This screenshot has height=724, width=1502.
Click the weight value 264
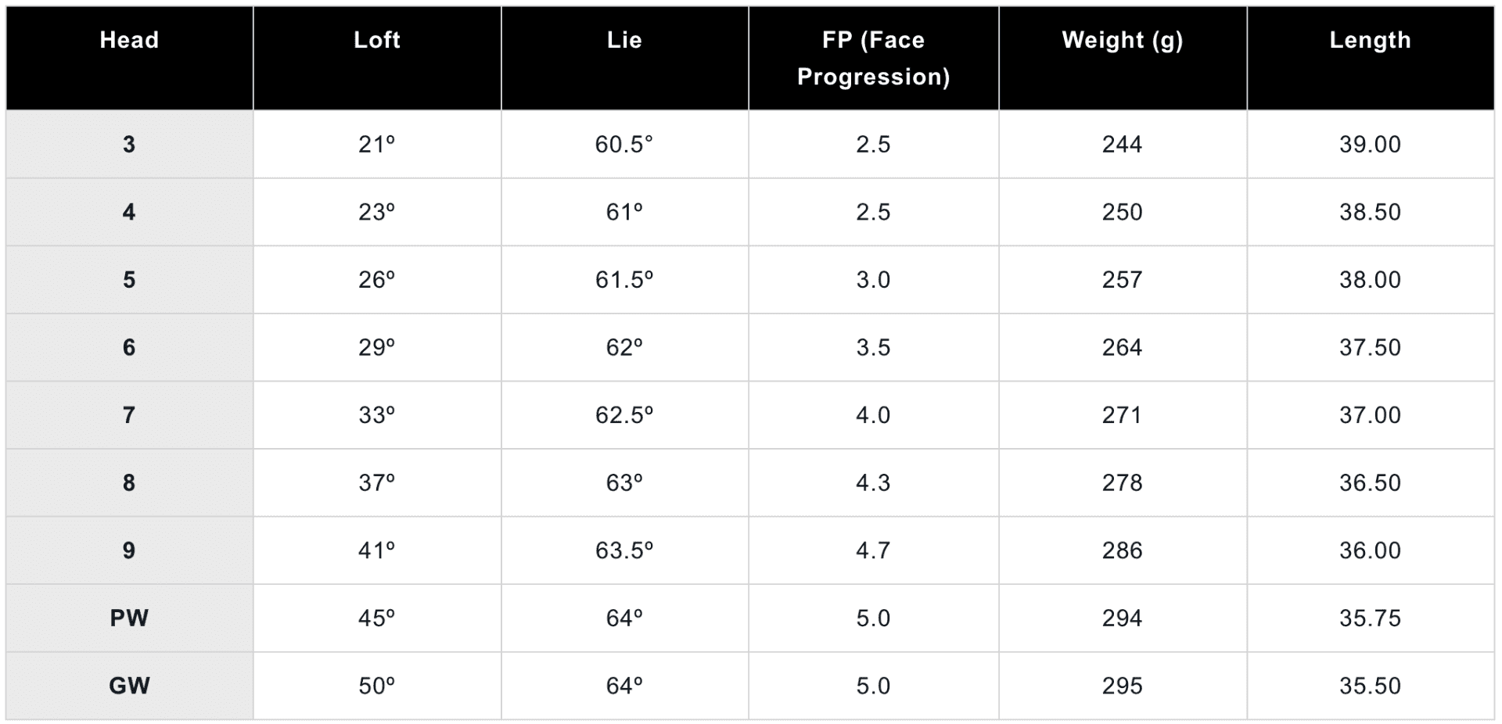tap(1123, 348)
